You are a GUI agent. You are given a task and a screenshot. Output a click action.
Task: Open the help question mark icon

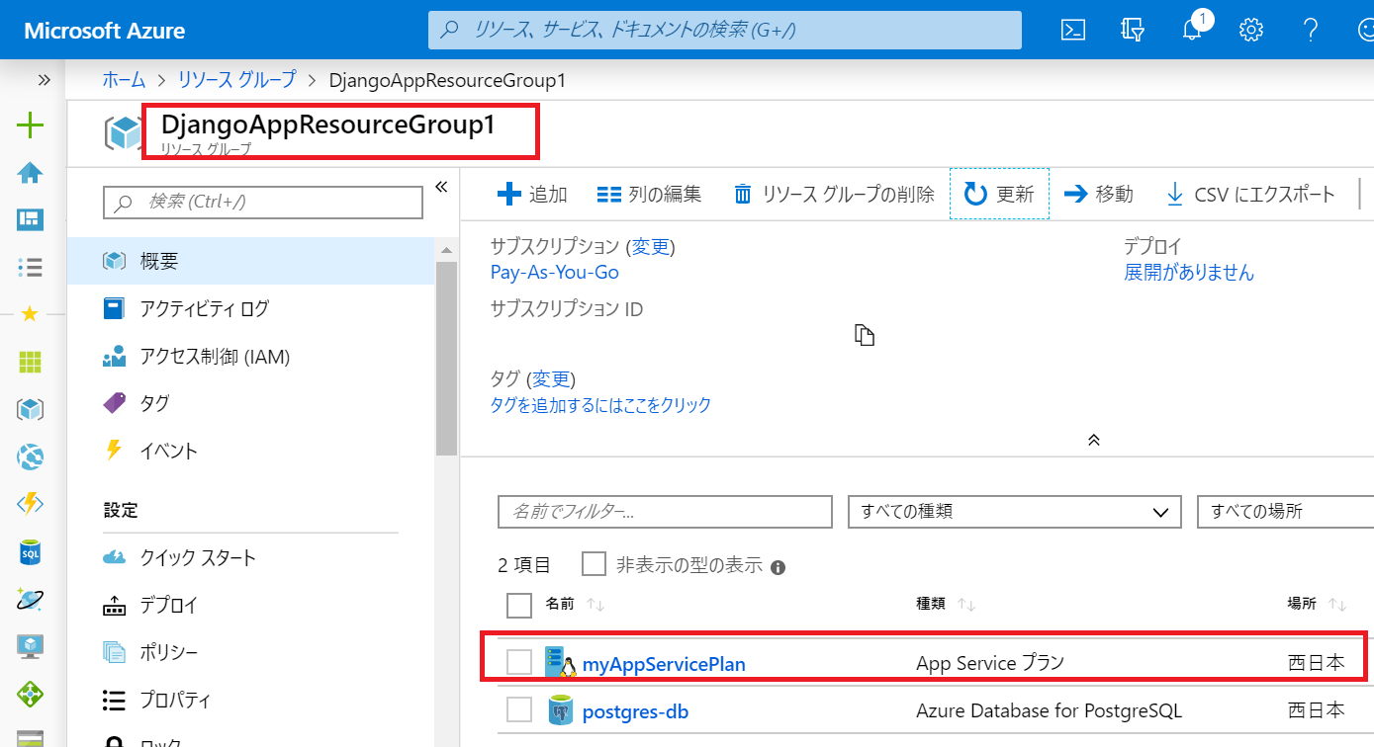(x=1310, y=30)
